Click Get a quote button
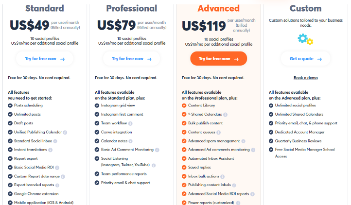 tap(306, 59)
